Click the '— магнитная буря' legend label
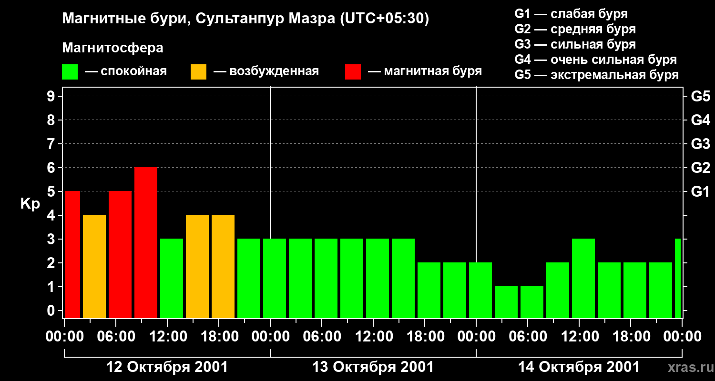 click(x=425, y=72)
